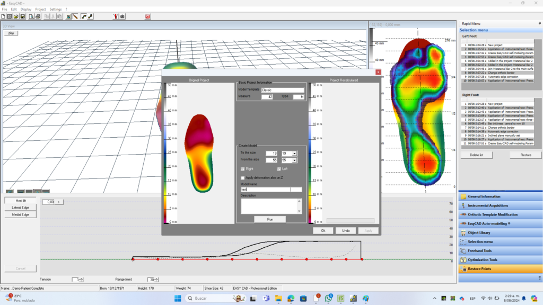Select the brown insole tool icon

click(x=76, y=16)
